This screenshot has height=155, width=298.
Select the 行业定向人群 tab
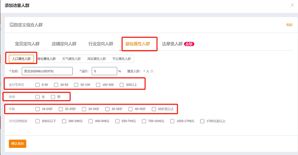101,44
